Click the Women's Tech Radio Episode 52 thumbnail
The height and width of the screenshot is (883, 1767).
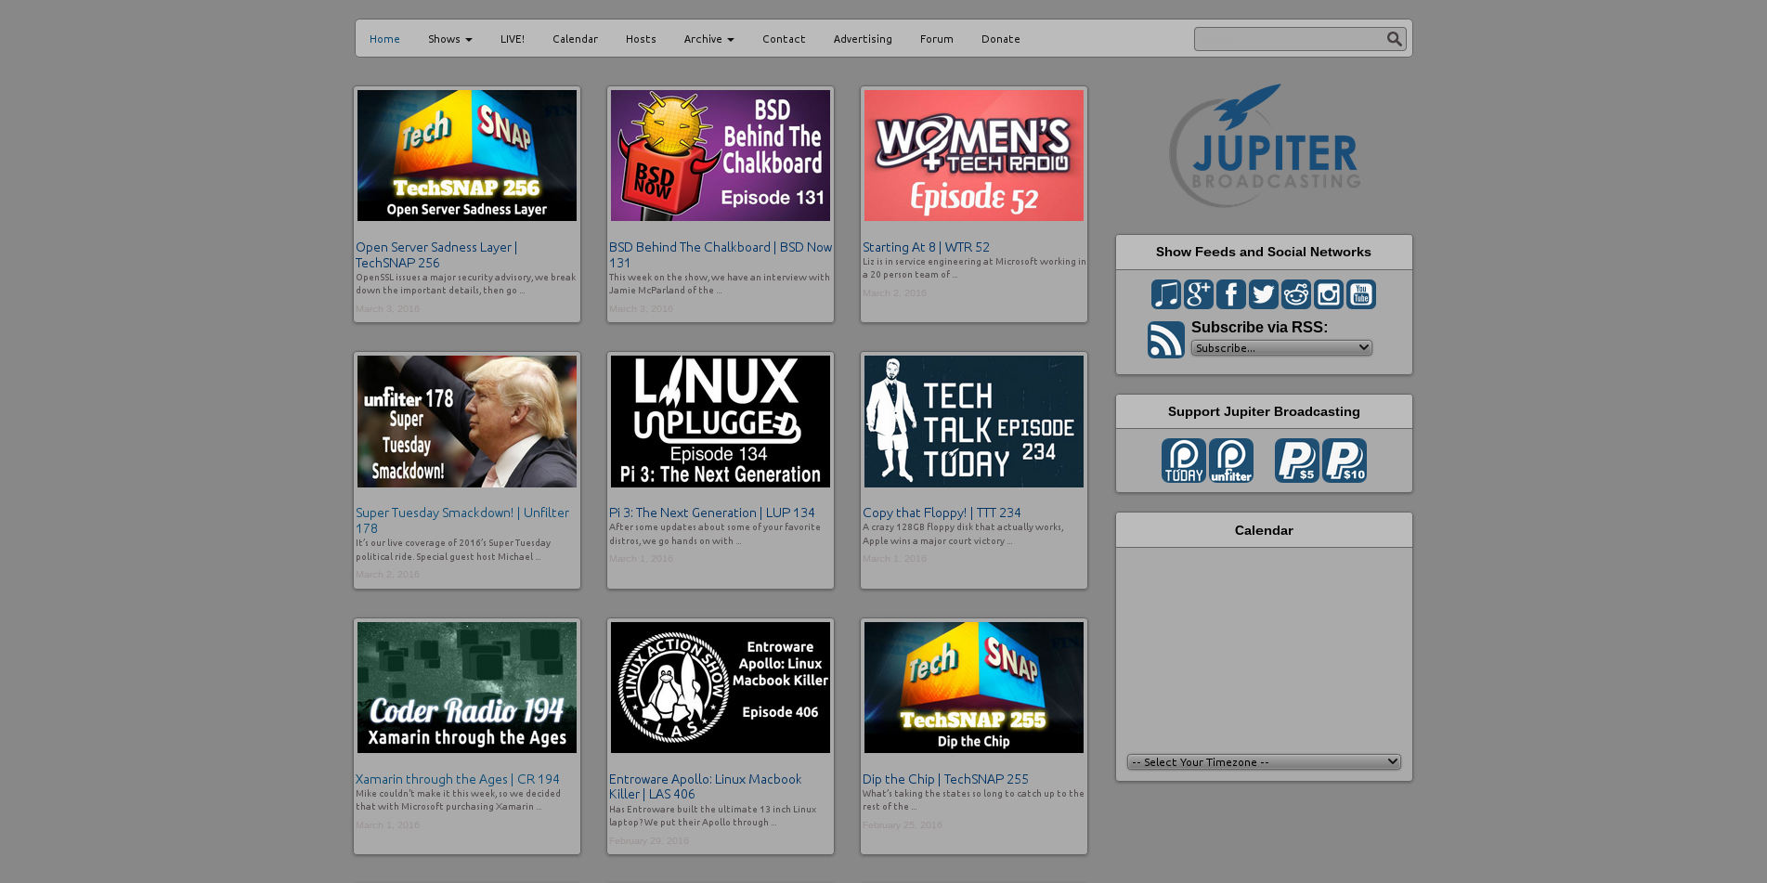pos(974,156)
